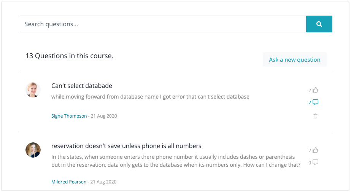The height and width of the screenshot is (193, 351).
Task: Click comment count 2 on first question
Action: click(310, 102)
